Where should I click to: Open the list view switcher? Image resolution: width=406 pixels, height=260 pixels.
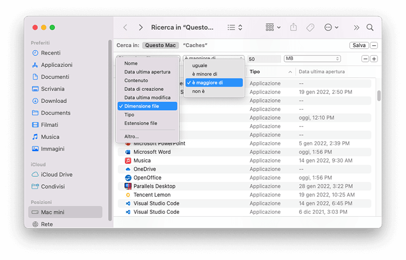click(x=235, y=27)
